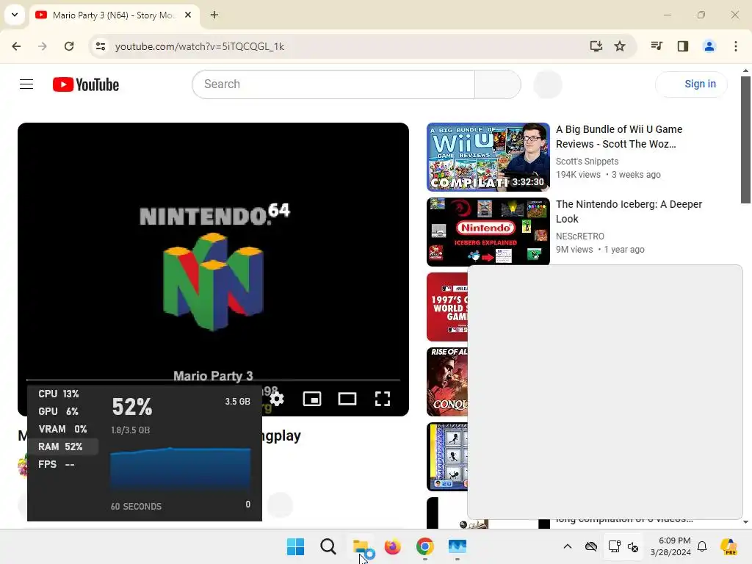Image resolution: width=752 pixels, height=564 pixels.
Task: Click the 6:09 PM taskbar clock
Action: point(670,546)
